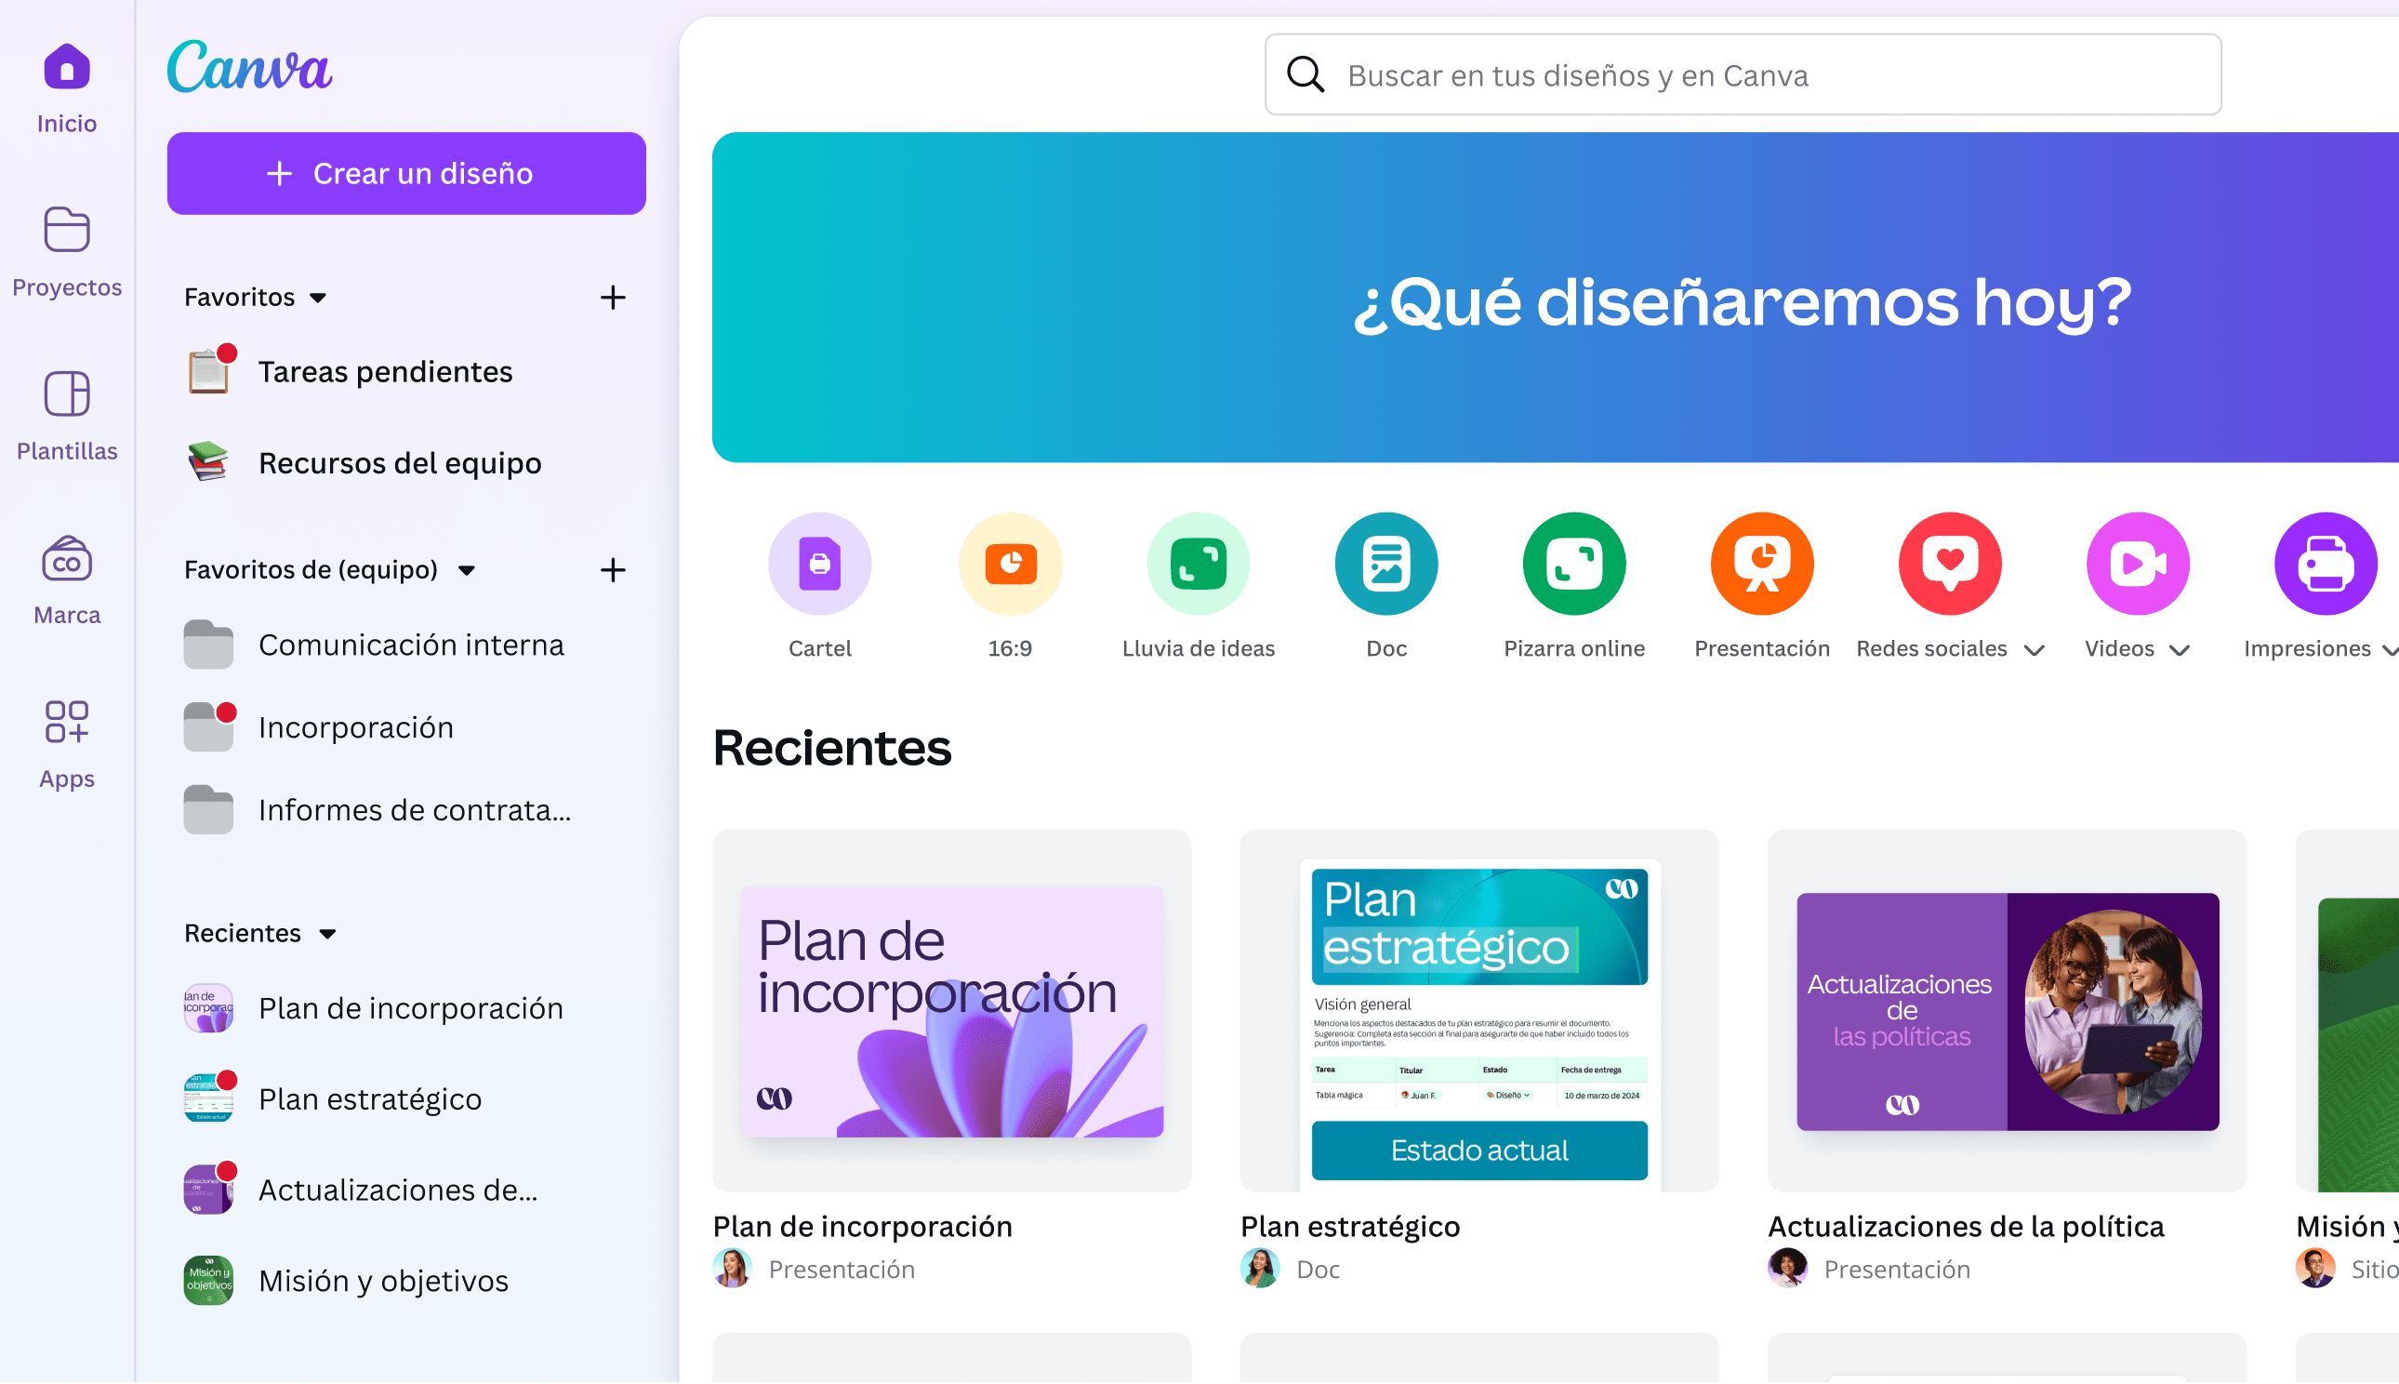
Task: Click avatar under Plan de incorporación card
Action: (x=733, y=1268)
